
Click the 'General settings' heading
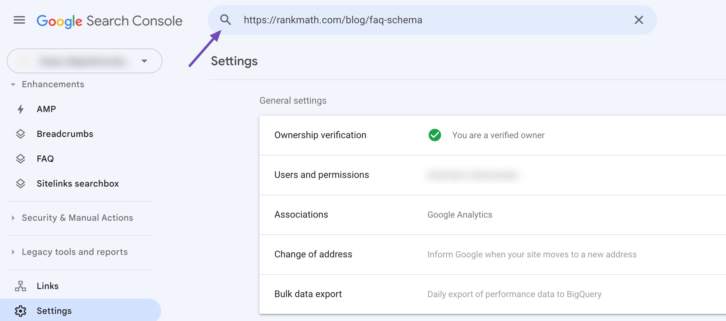coord(293,101)
